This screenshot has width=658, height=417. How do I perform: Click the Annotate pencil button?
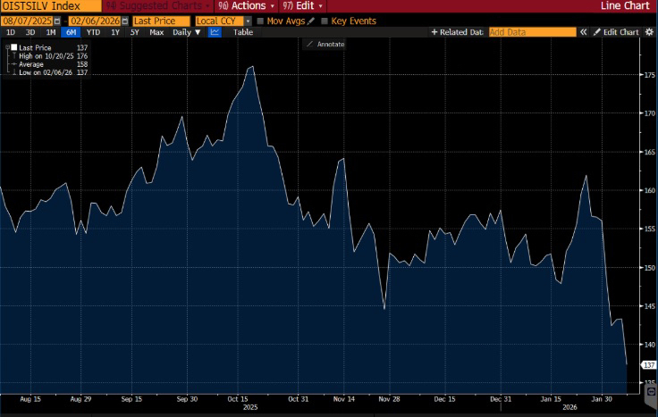pyautogui.click(x=325, y=44)
